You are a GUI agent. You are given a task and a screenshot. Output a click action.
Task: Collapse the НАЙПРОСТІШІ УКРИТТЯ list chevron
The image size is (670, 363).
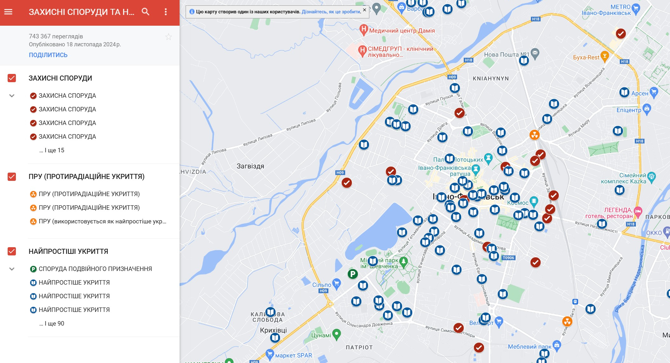tap(12, 269)
